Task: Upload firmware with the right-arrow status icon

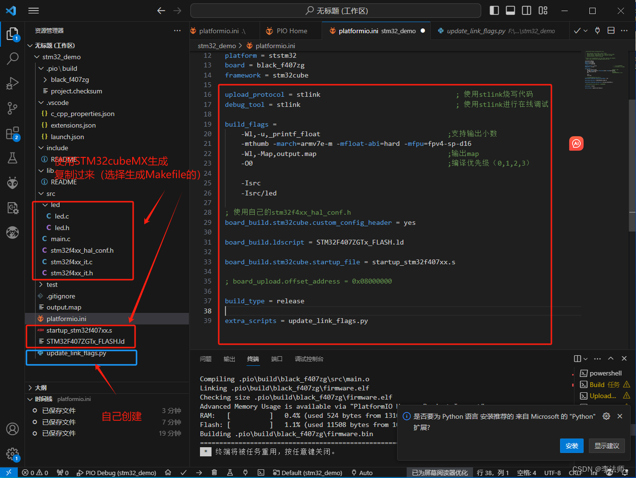Action: (x=199, y=473)
